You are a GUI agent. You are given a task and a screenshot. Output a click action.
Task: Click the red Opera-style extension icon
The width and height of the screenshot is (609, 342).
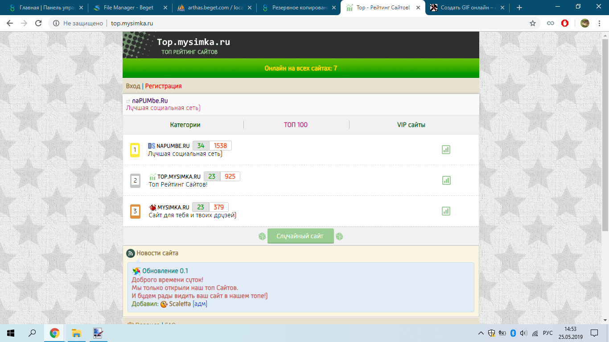pyautogui.click(x=565, y=23)
